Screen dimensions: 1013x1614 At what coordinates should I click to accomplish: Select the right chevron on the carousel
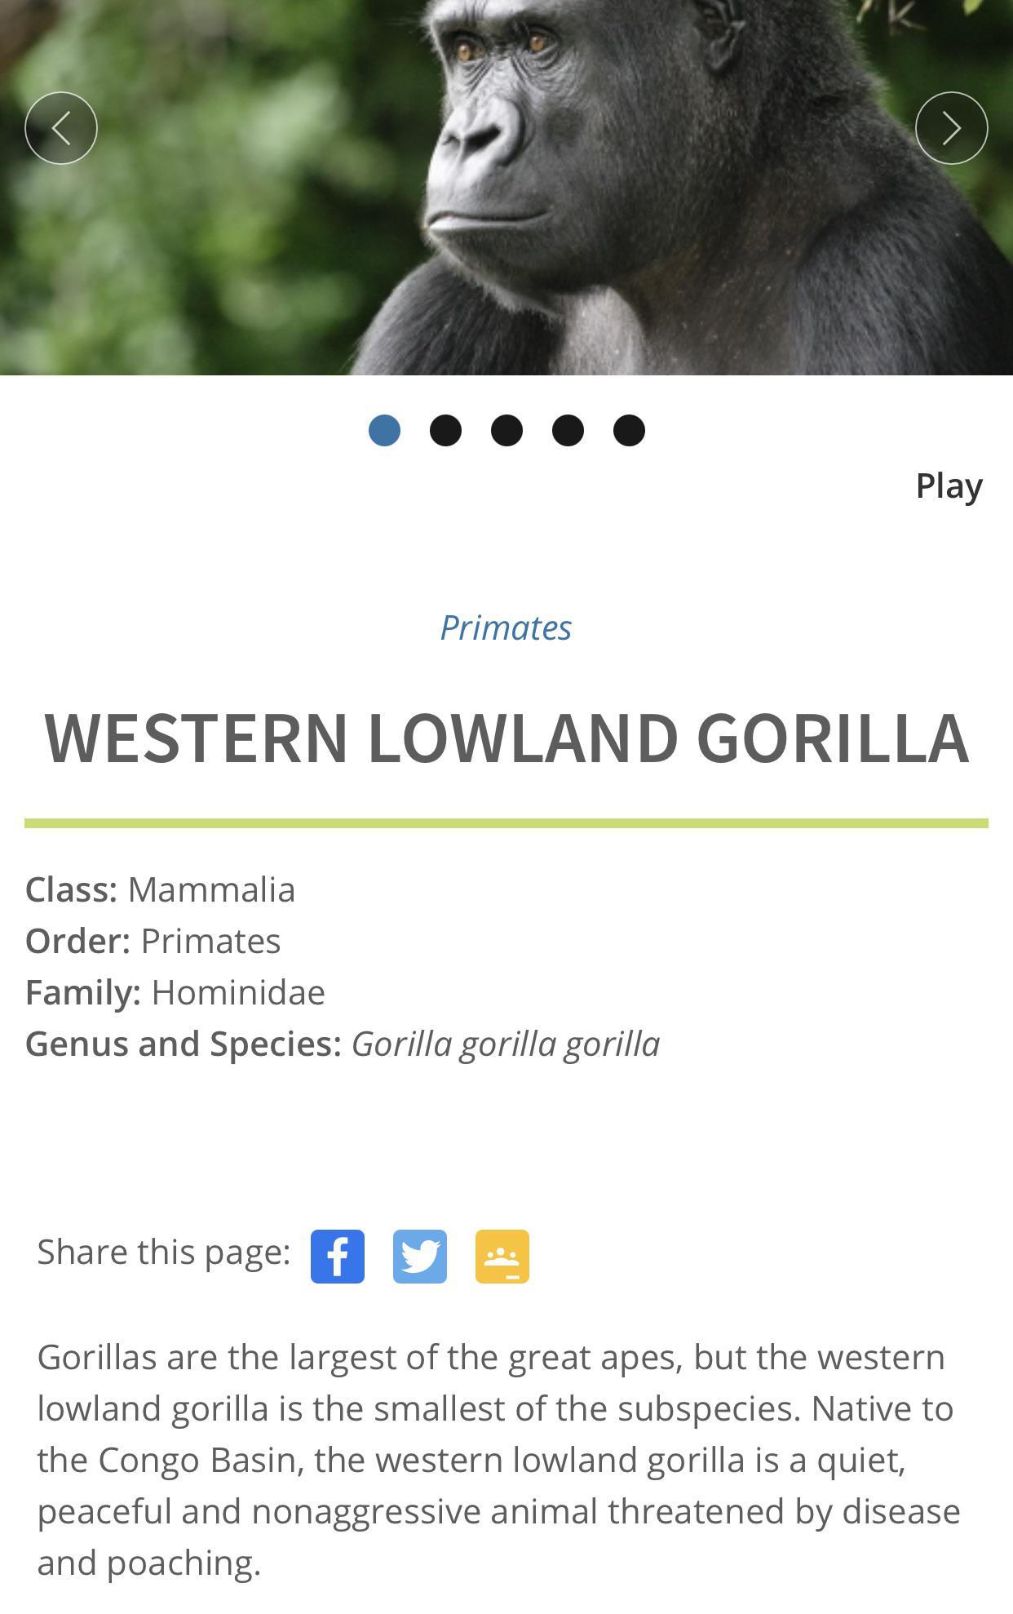951,128
